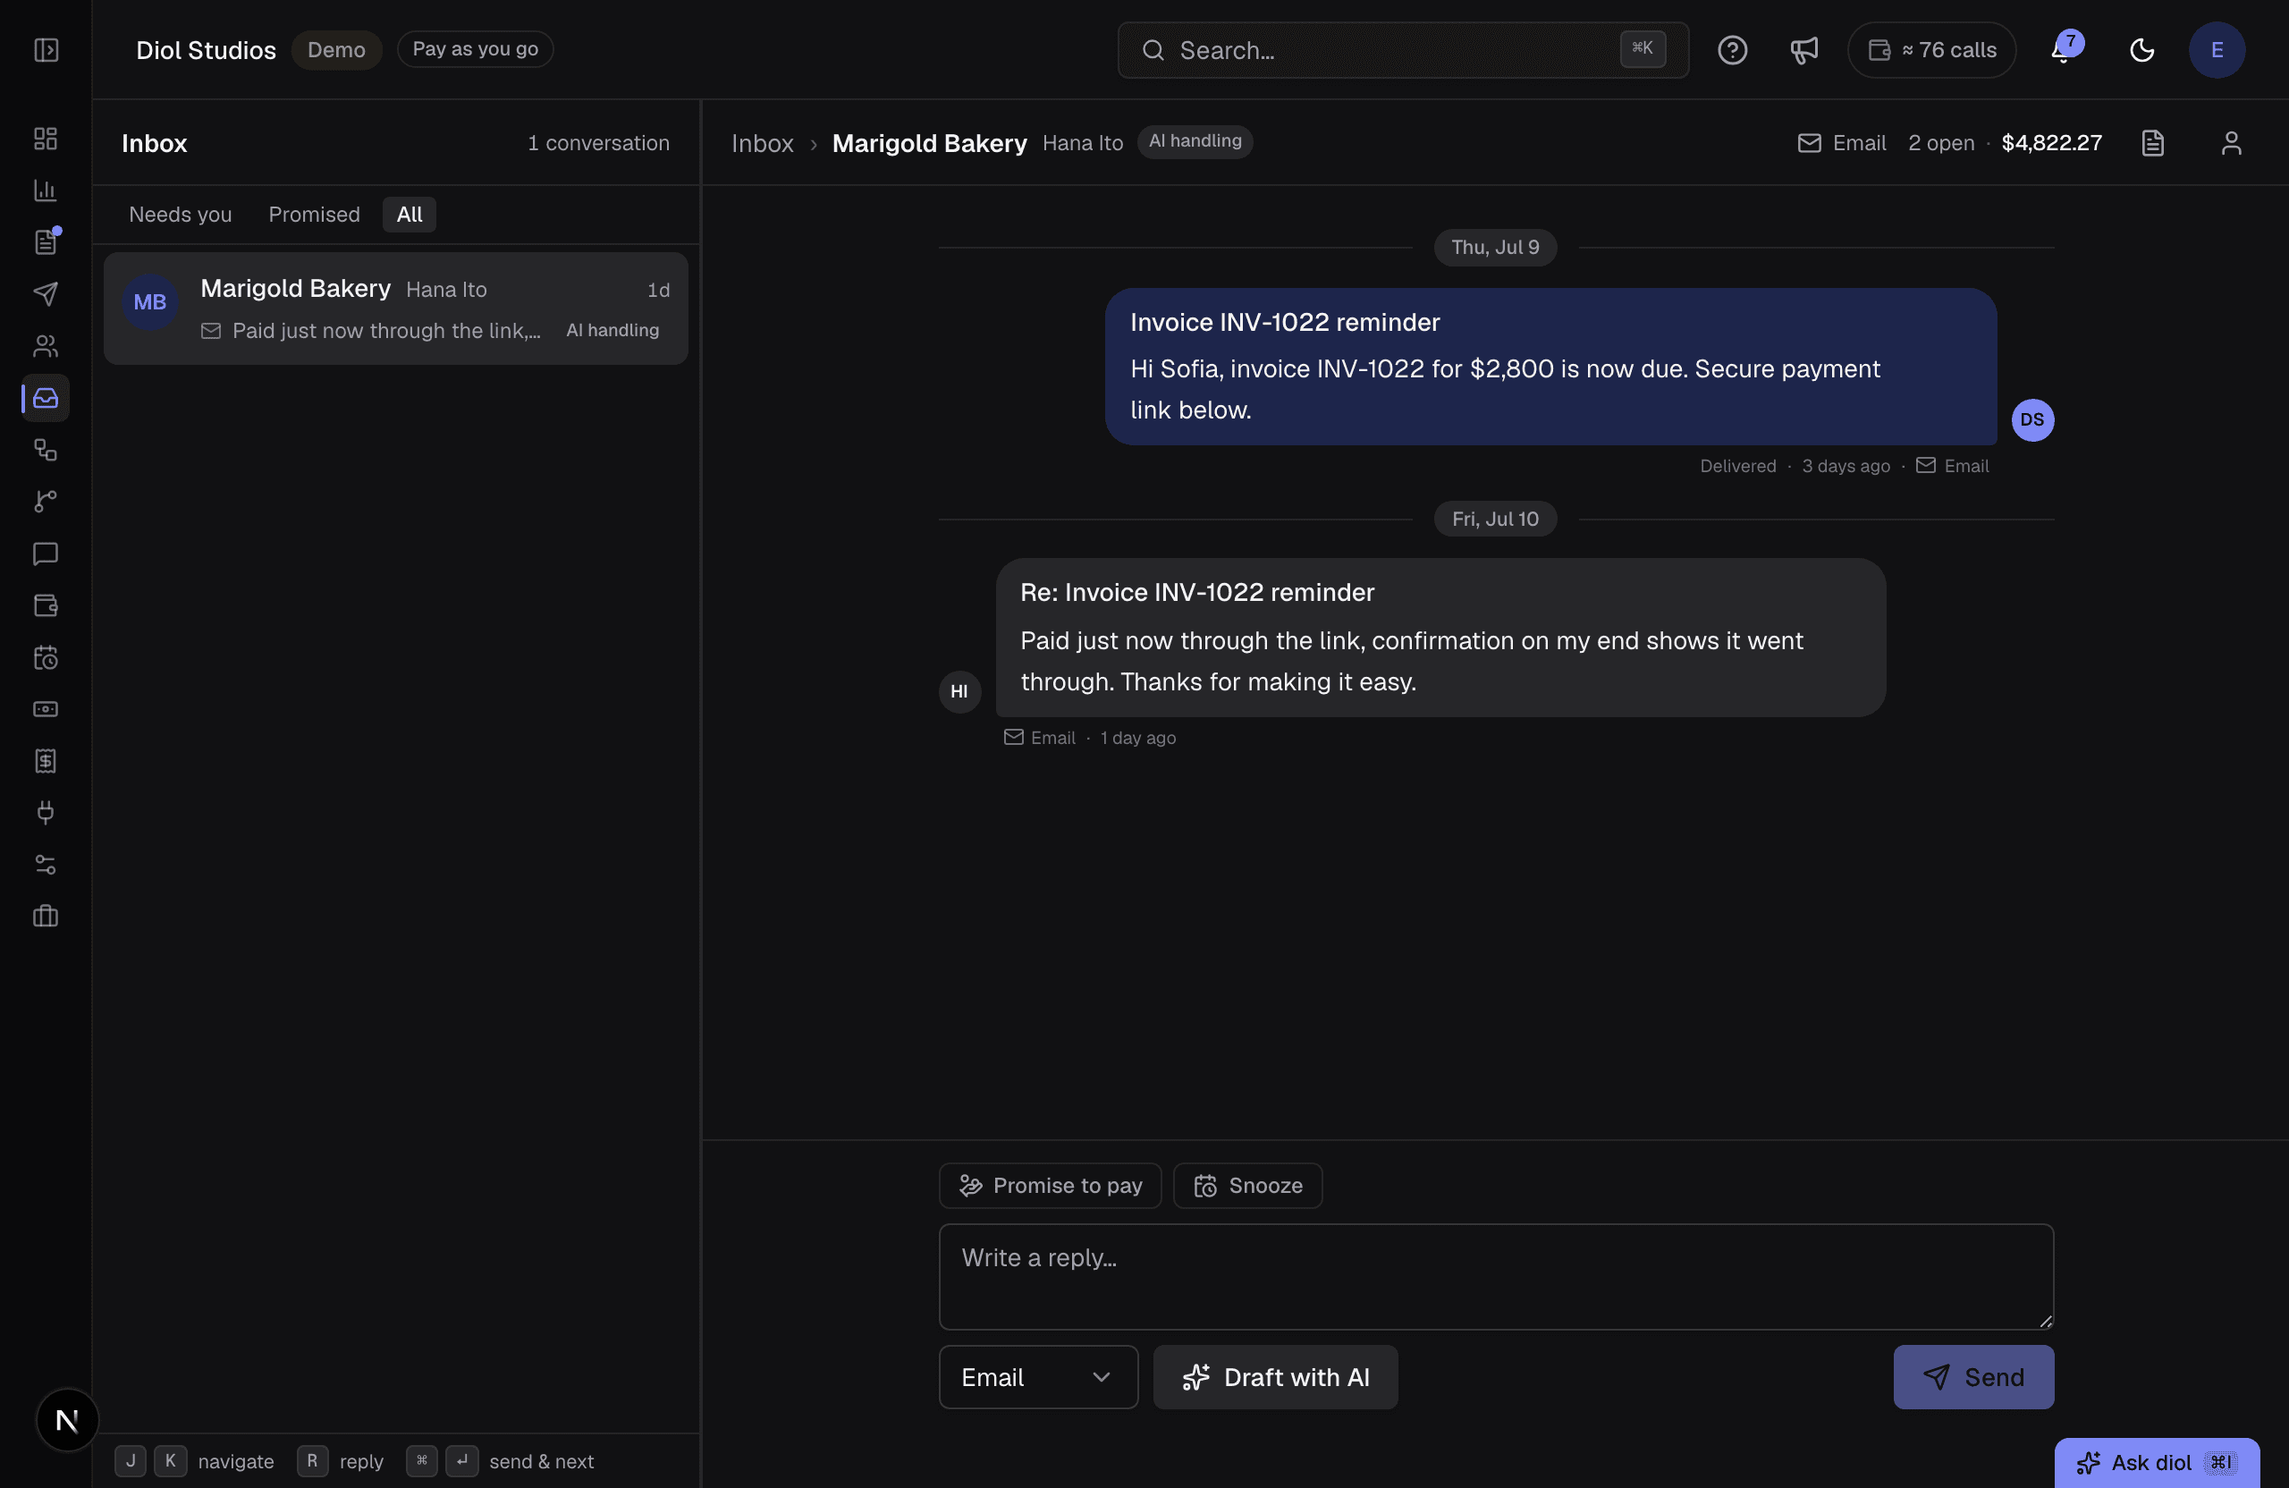Click the HI contact avatar
Viewport: 2289px width, 1488px height.
pos(959,692)
